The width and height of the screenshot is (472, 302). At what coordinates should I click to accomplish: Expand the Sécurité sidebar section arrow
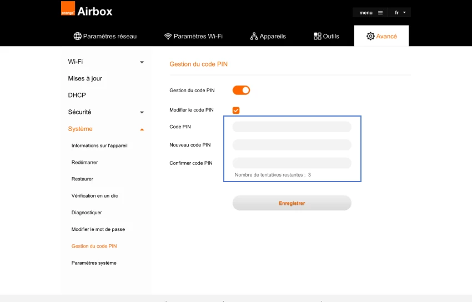coord(142,113)
